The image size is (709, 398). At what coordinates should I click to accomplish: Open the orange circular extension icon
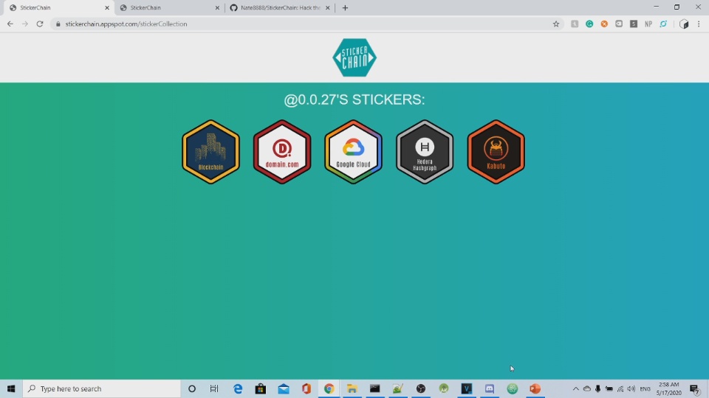pyautogui.click(x=604, y=24)
